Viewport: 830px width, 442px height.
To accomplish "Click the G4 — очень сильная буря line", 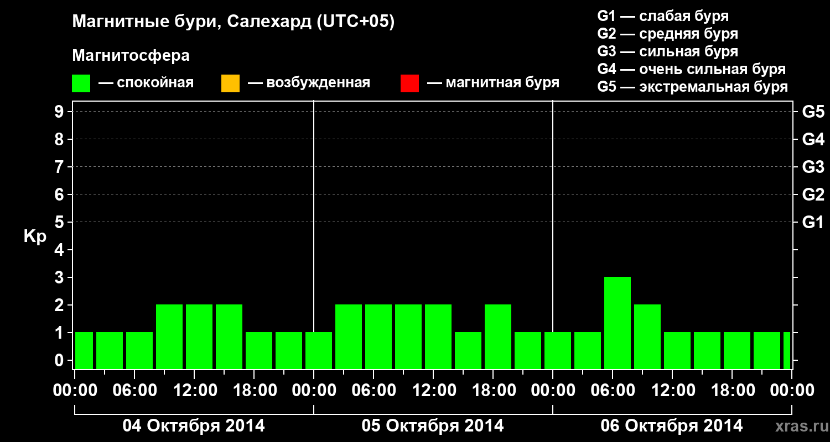I will pos(692,69).
